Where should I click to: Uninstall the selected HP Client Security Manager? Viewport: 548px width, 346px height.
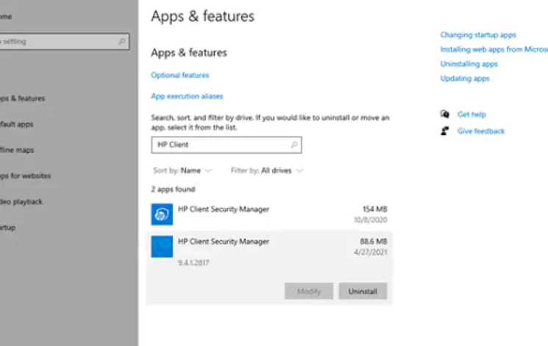(x=363, y=292)
